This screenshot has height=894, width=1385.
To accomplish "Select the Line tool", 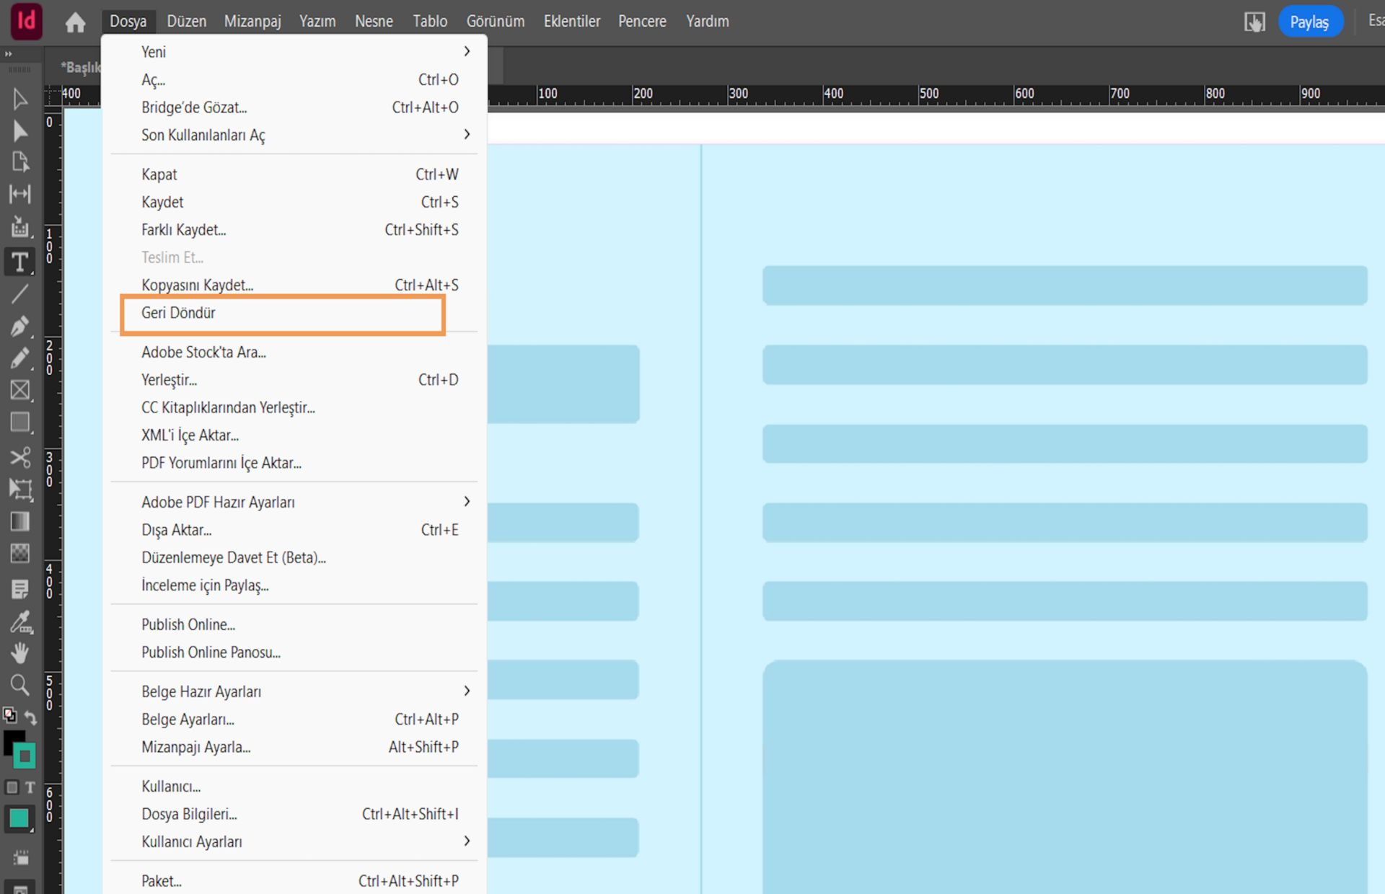I will pos(19,294).
